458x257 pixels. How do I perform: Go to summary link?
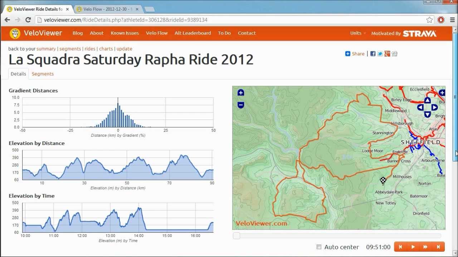click(x=46, y=49)
